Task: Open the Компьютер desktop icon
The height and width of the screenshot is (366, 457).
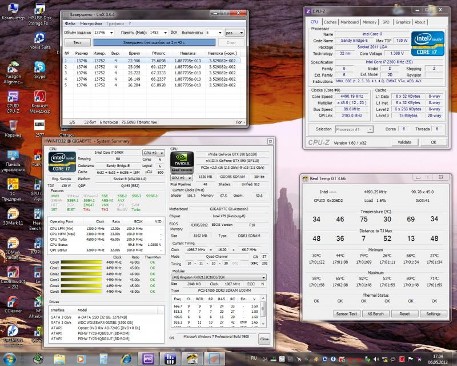Action: (13, 11)
